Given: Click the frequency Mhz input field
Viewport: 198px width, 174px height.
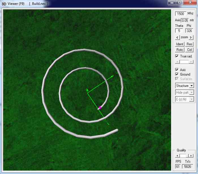Looking at the screenshot, I should click(180, 14).
